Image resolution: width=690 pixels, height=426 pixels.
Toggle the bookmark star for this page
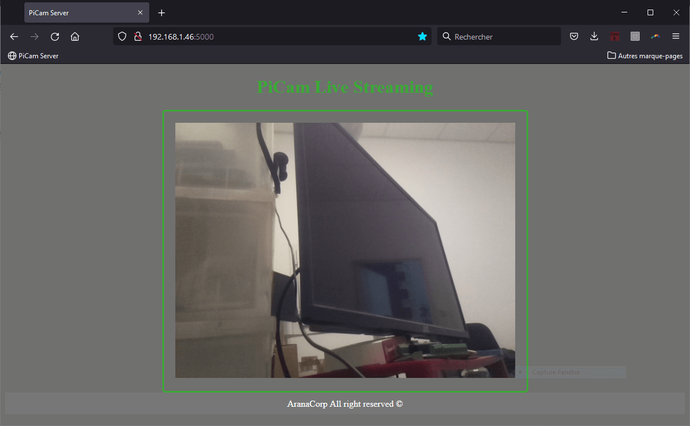click(422, 36)
